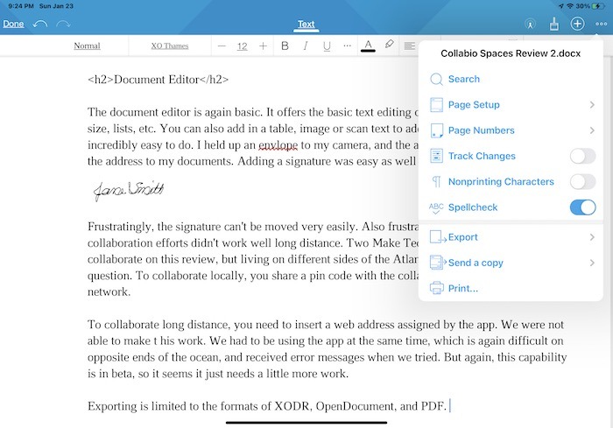Tap the Document Editor heading line
The image size is (613, 428).
pos(158,80)
